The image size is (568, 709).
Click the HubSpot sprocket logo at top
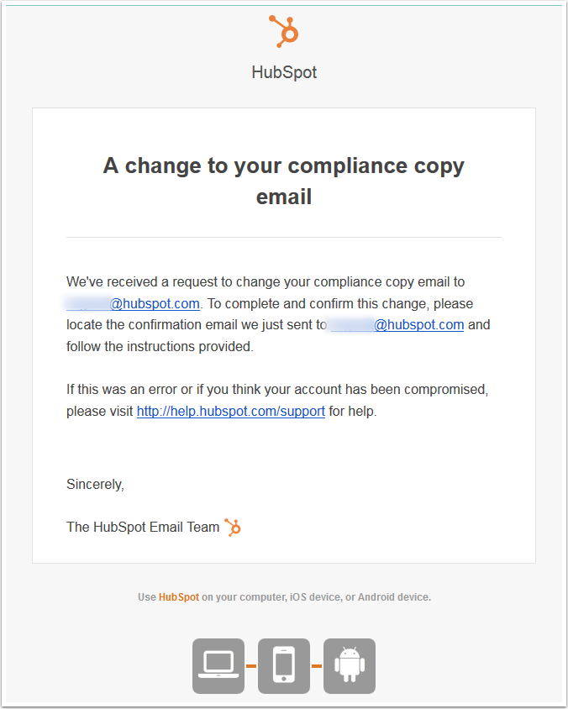click(x=283, y=31)
